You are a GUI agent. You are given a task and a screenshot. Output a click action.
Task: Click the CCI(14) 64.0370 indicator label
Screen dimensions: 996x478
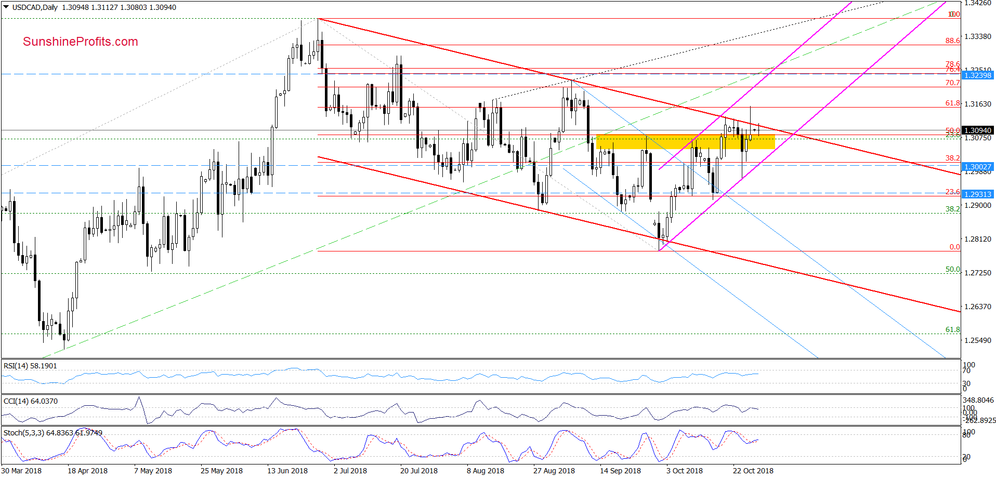(x=31, y=401)
